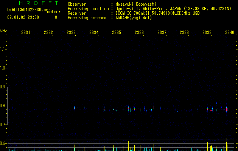Select the Ogata-vill. Akita-Pref. JAPAN location text
238x151 pixels.
(173, 9)
